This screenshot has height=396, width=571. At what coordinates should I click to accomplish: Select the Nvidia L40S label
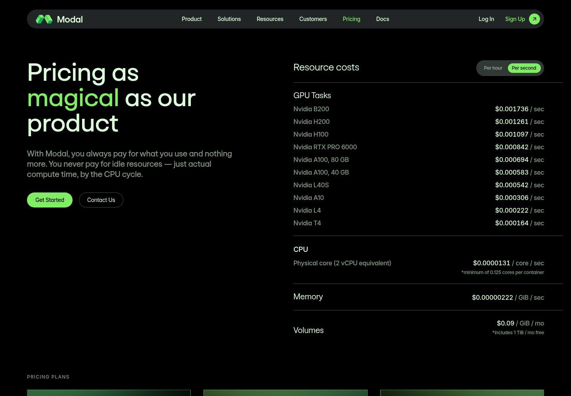(311, 185)
